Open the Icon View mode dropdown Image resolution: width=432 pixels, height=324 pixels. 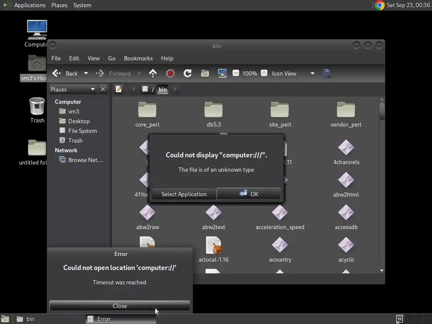293,73
